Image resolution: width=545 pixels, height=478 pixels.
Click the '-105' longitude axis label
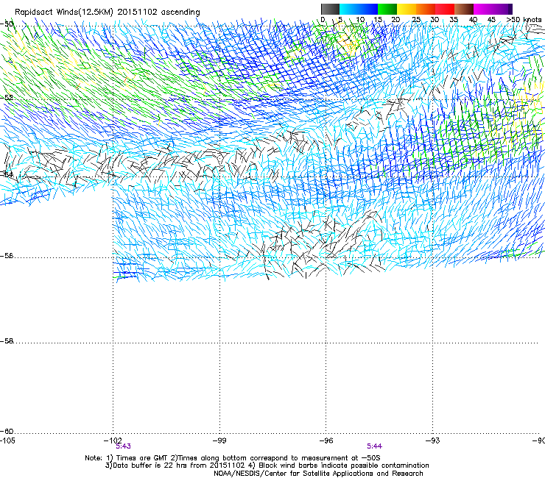point(7,440)
